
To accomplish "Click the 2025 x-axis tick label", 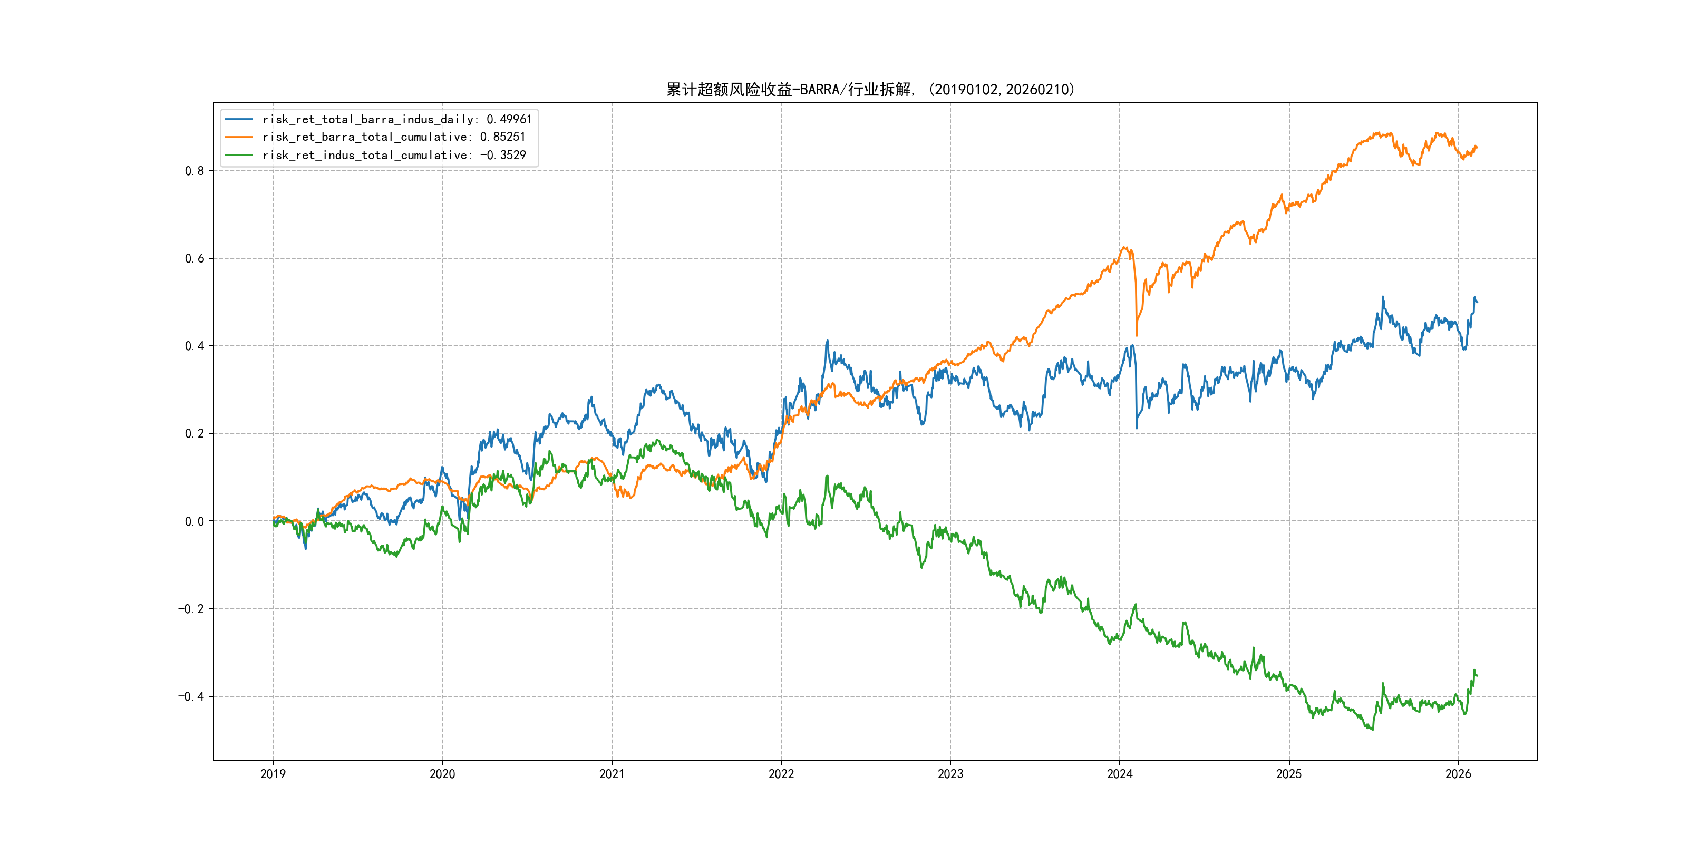I will tap(1289, 774).
